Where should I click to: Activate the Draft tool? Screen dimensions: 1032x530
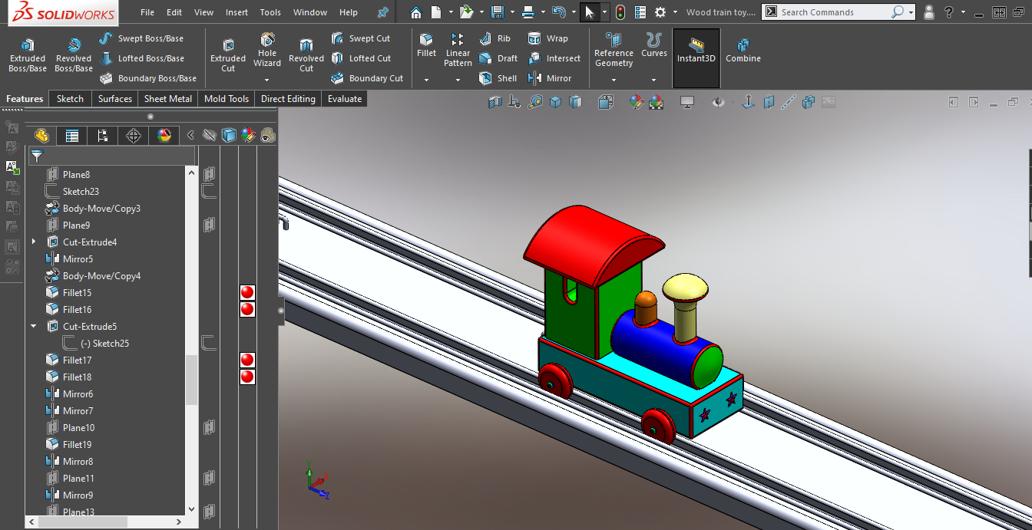498,58
